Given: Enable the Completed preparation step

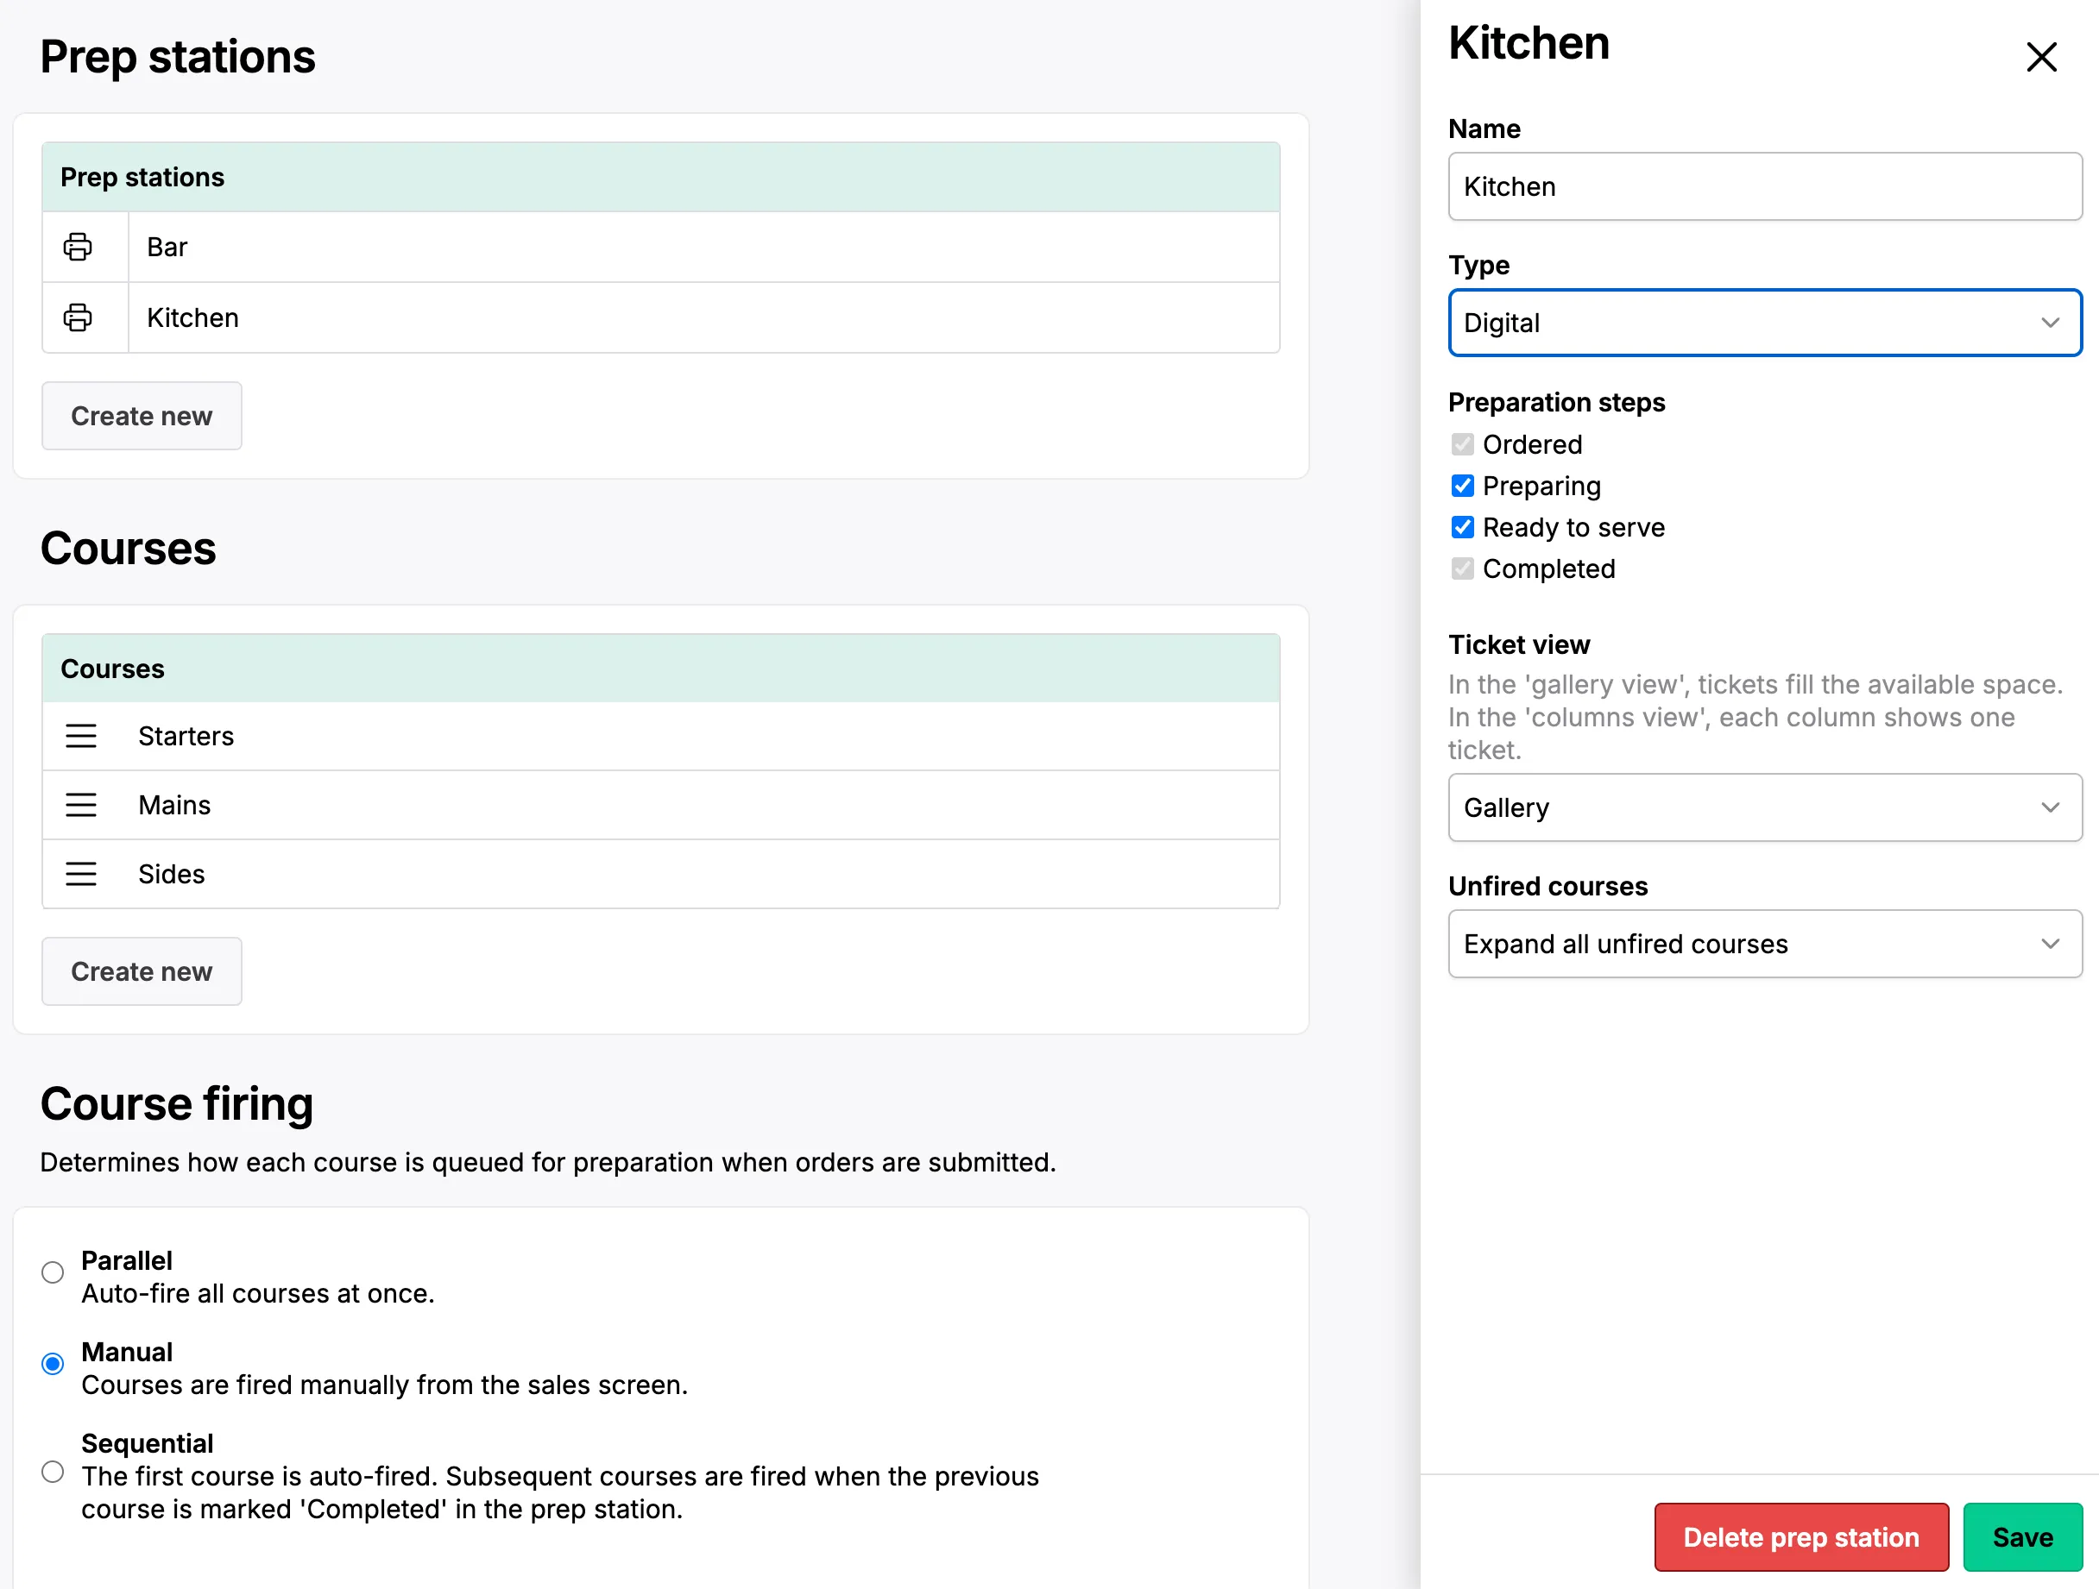Looking at the screenshot, I should tap(1463, 568).
